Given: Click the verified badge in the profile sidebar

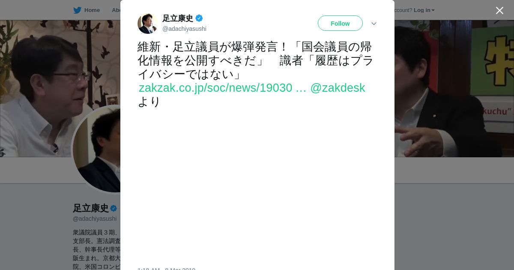Looking at the screenshot, I should (x=114, y=208).
